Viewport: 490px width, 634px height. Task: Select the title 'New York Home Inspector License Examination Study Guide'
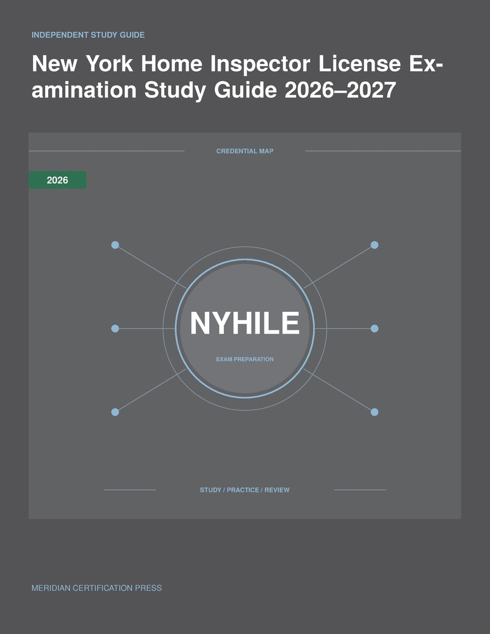[x=237, y=77]
